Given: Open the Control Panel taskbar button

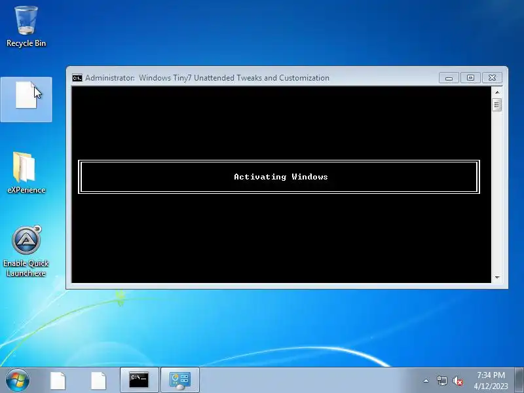Looking at the screenshot, I should click(x=180, y=380).
